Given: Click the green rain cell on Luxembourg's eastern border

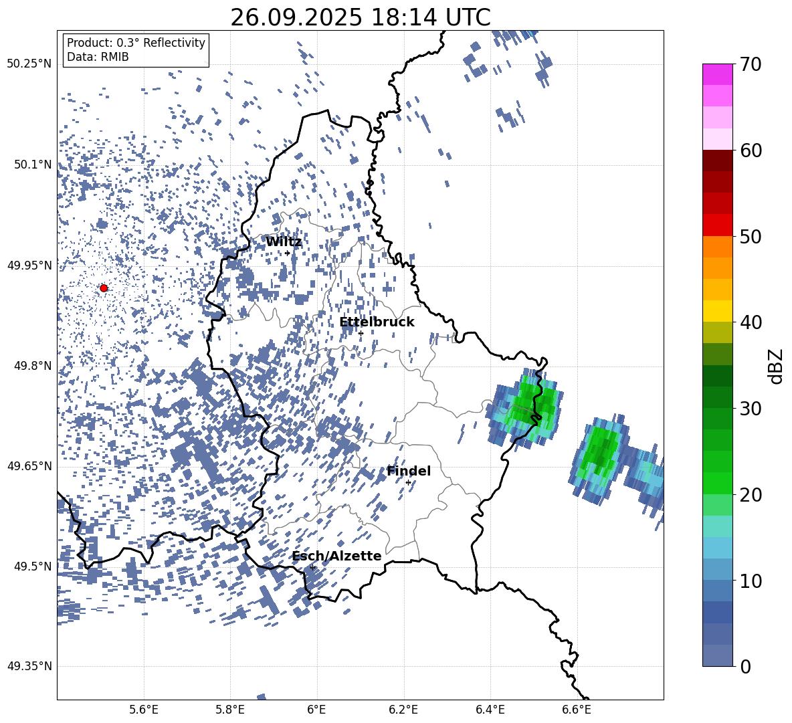Looking at the screenshot, I should click(x=530, y=405).
